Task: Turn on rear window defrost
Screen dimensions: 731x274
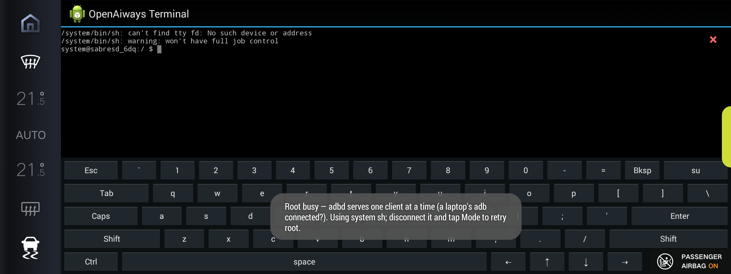Action: click(30, 209)
